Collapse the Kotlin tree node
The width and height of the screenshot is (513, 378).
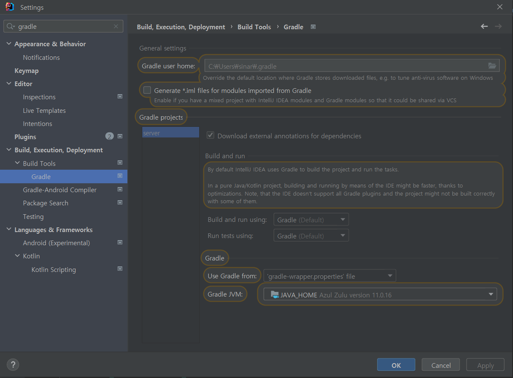[x=17, y=256]
